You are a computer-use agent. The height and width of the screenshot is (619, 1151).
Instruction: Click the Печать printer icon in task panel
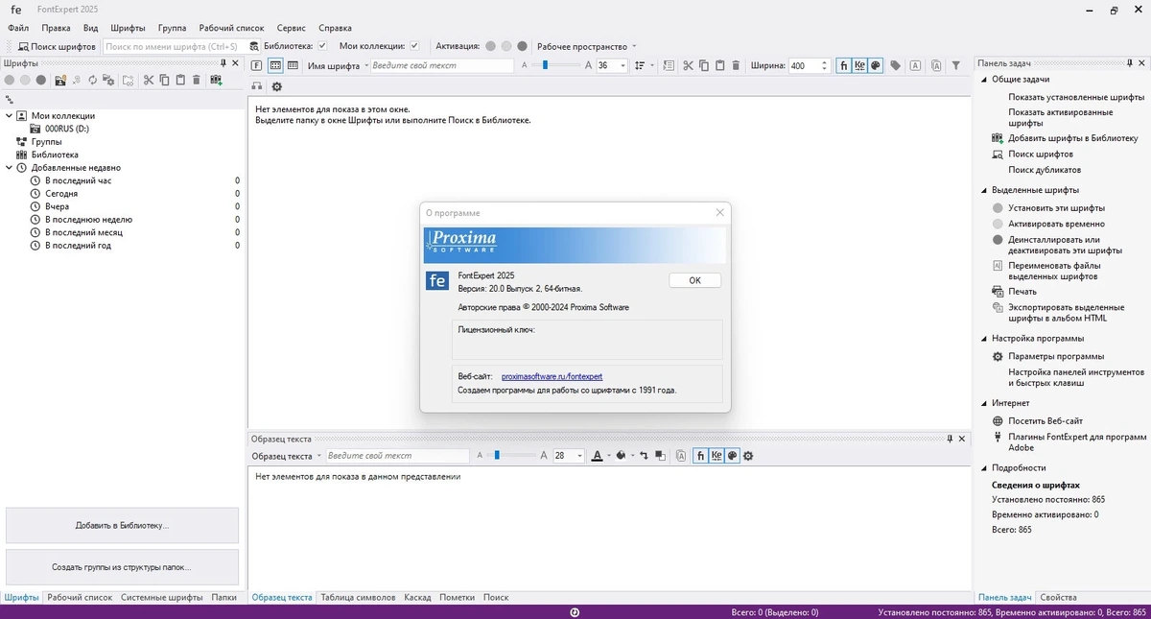[998, 291]
